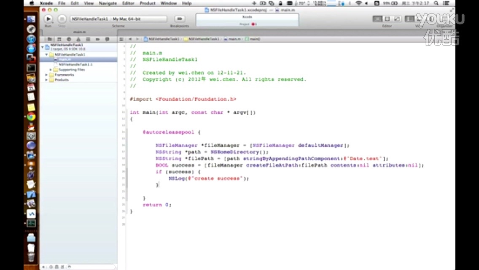479x270 pixels.
Task: Show the Project navigator folder icon
Action: pos(49,39)
